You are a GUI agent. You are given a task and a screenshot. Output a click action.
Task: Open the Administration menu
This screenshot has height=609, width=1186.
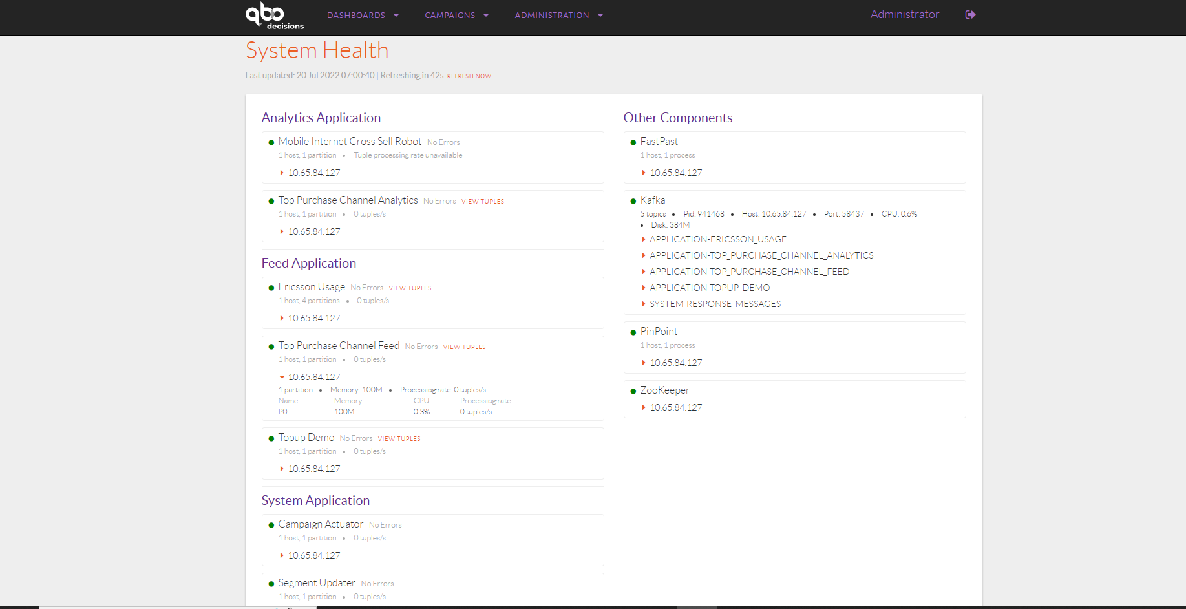[558, 16]
